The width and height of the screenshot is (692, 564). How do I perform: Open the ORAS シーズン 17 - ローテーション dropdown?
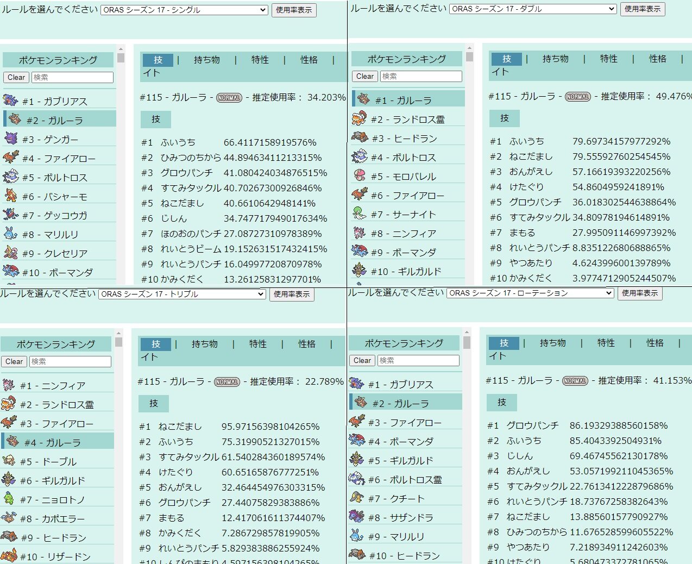tap(530, 293)
